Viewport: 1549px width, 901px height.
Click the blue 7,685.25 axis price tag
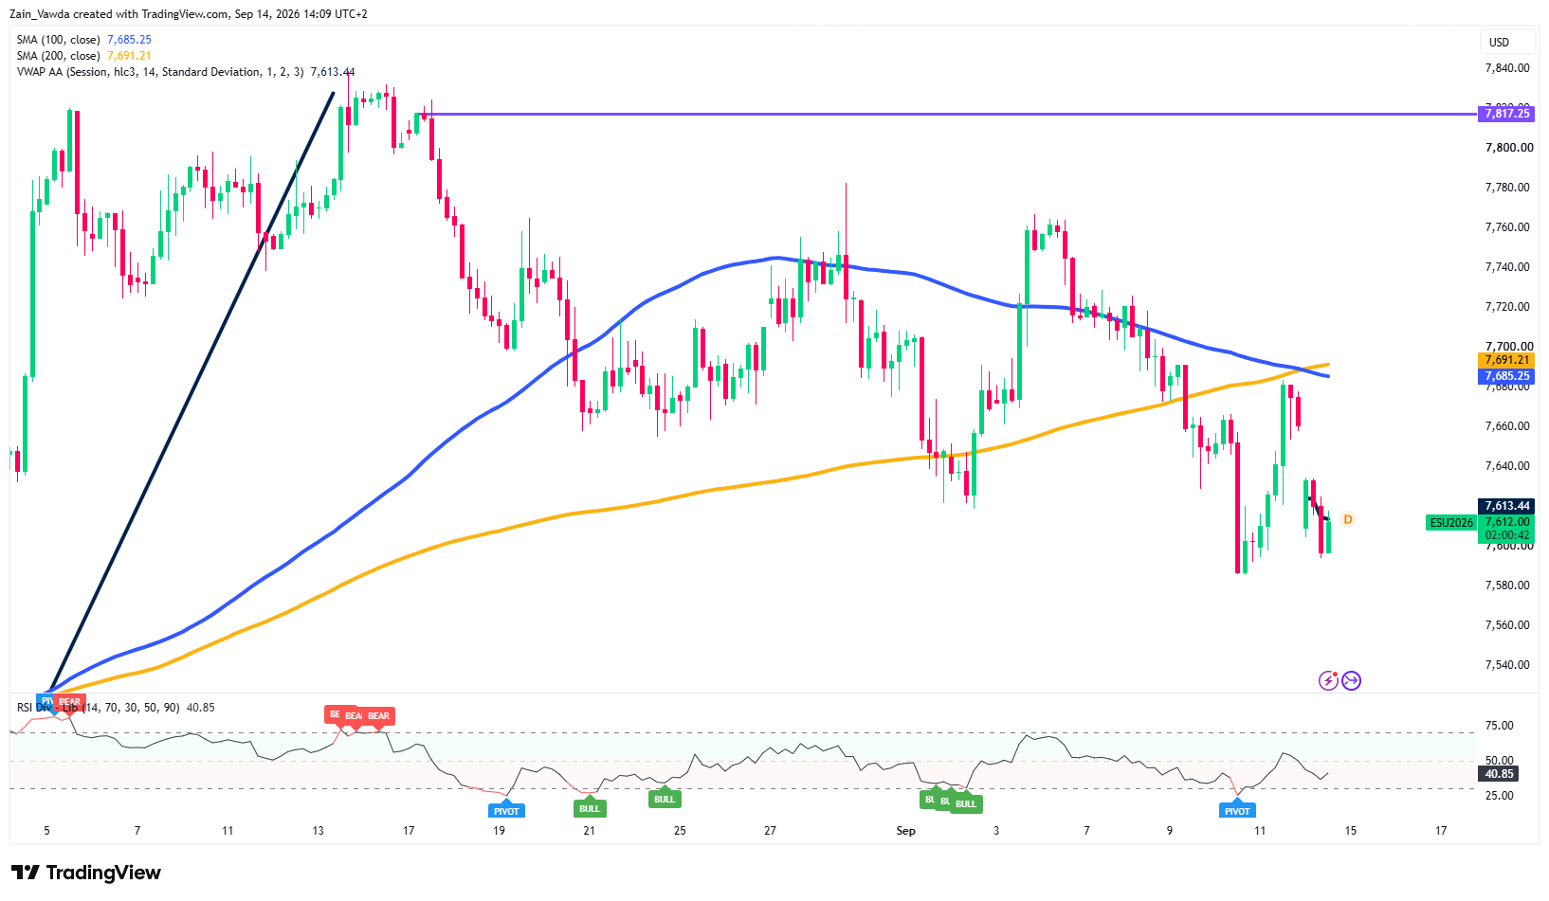[x=1507, y=376]
